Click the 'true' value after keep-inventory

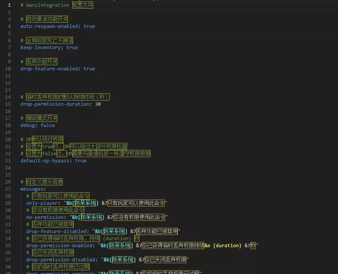pyautogui.click(x=72, y=47)
